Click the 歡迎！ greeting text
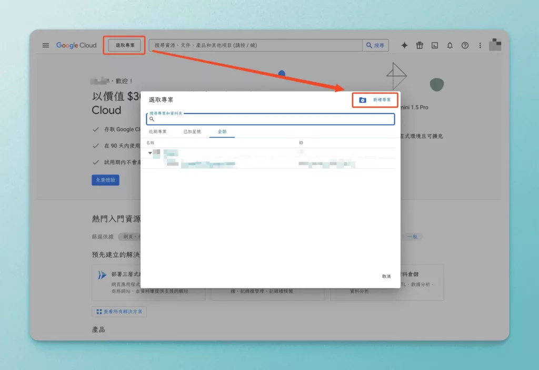Screen dimensions: 539x370 tap(124, 81)
